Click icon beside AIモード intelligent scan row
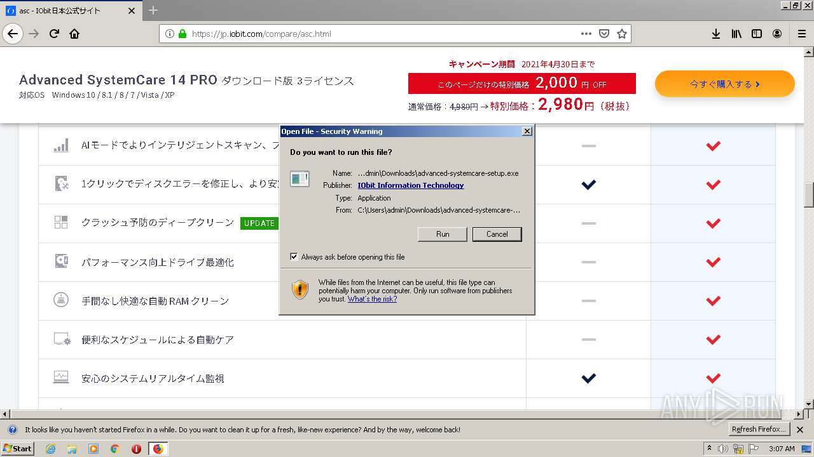The width and height of the screenshot is (814, 457). click(x=61, y=145)
